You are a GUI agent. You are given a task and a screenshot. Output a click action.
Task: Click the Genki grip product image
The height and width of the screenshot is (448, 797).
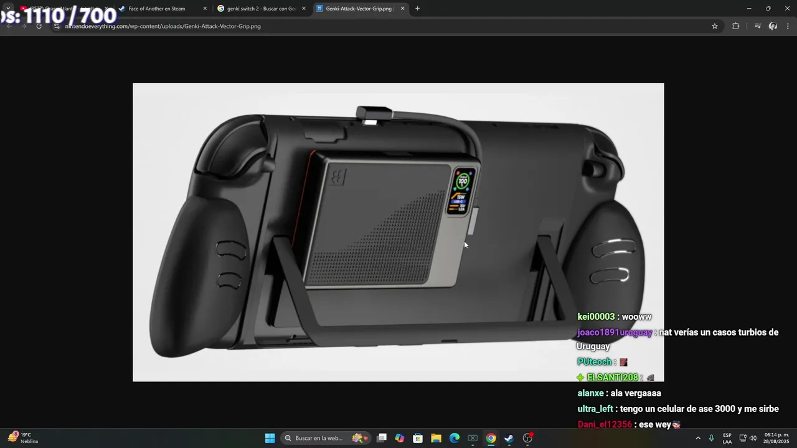[398, 232]
